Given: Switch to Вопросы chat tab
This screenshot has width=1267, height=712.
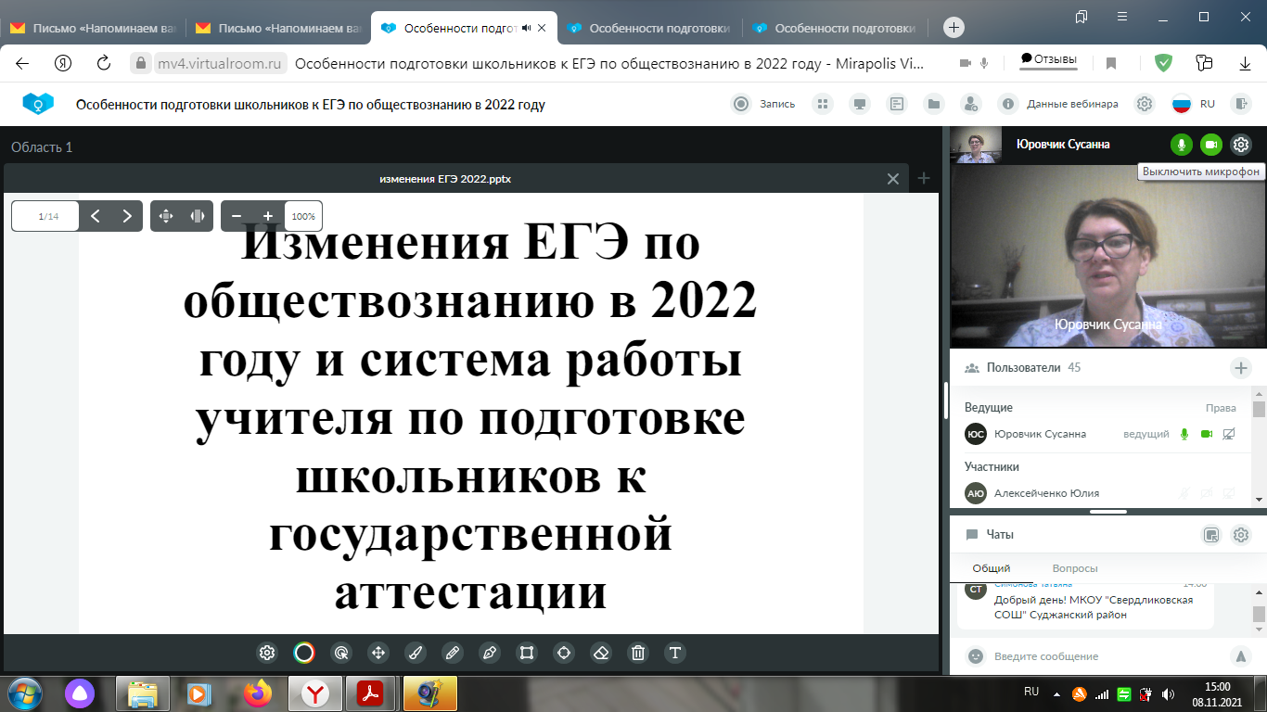Looking at the screenshot, I should [1075, 568].
